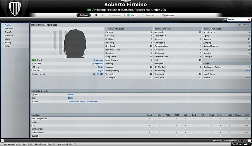The height and width of the screenshot is (146, 252).
Task: Click the club shield crest logo
Action: coord(15,8)
